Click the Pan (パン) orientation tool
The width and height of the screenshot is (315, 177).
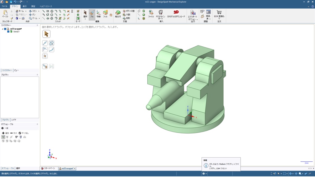32,15
